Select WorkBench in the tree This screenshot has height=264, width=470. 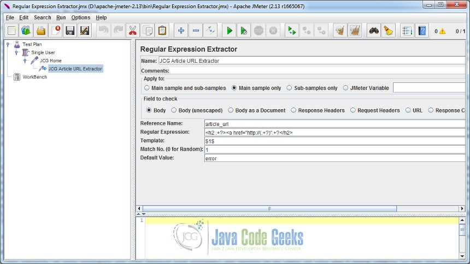point(34,77)
